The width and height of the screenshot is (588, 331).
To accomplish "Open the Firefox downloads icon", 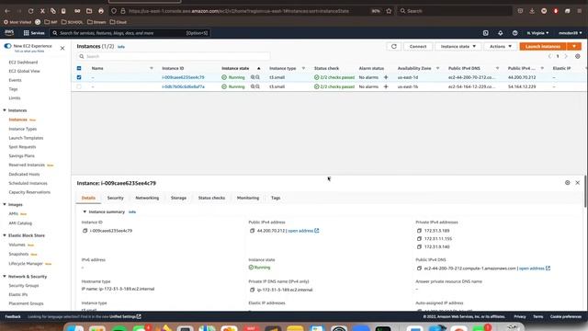I will tap(532, 11).
